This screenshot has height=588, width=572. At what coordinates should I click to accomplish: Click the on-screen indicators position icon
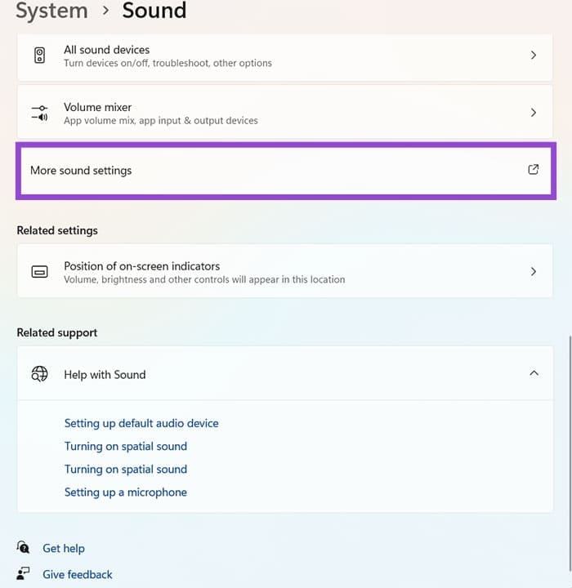(39, 272)
